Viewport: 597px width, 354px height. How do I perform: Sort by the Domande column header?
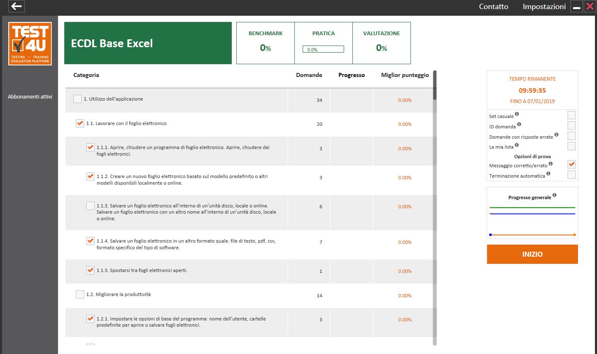[x=309, y=75]
